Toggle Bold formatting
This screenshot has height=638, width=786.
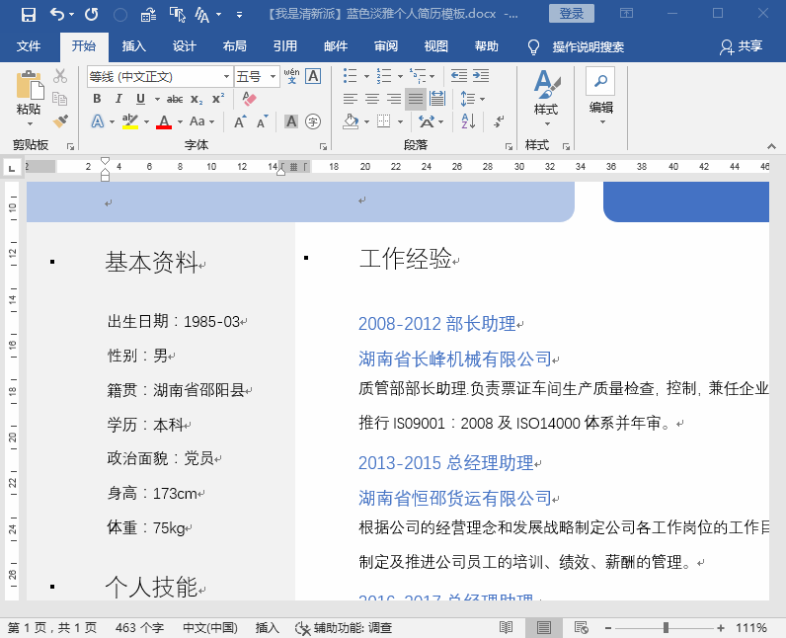point(97,99)
